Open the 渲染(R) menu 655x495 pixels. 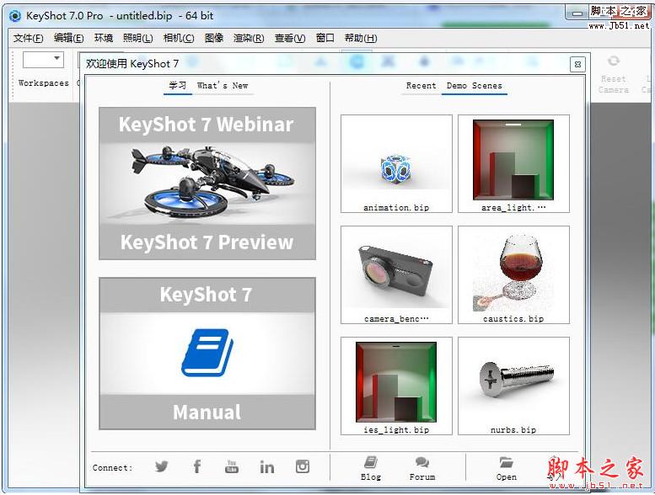[x=249, y=39]
